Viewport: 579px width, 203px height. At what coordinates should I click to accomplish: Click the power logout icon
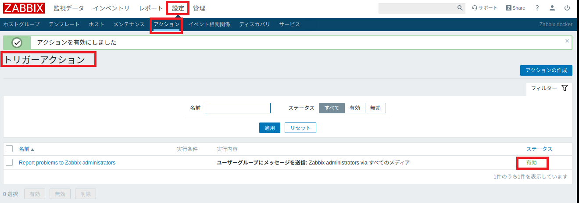click(567, 8)
